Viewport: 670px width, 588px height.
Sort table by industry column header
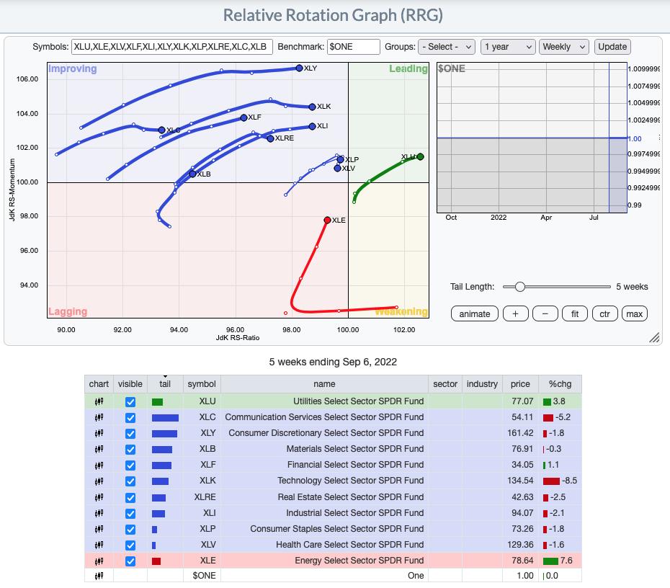tap(482, 384)
